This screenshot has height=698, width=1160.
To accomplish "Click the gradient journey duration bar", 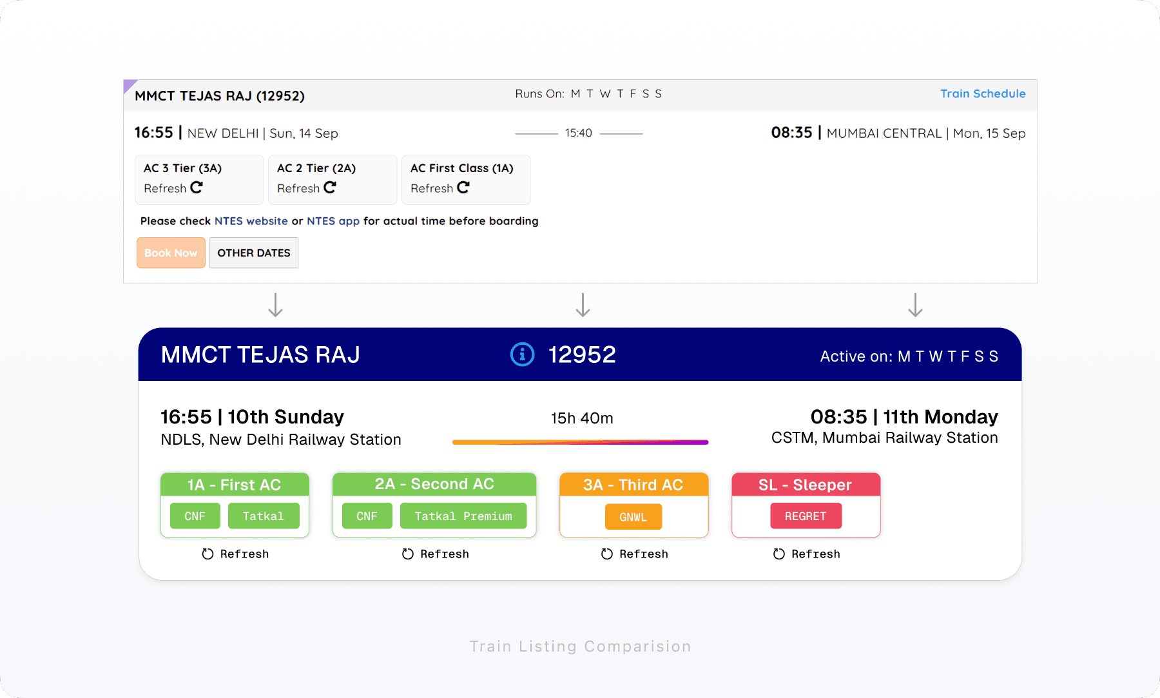I will [580, 442].
